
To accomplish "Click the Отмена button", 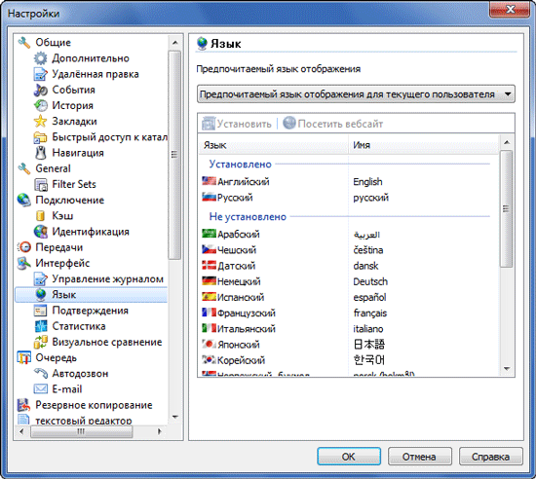I will pos(419,457).
